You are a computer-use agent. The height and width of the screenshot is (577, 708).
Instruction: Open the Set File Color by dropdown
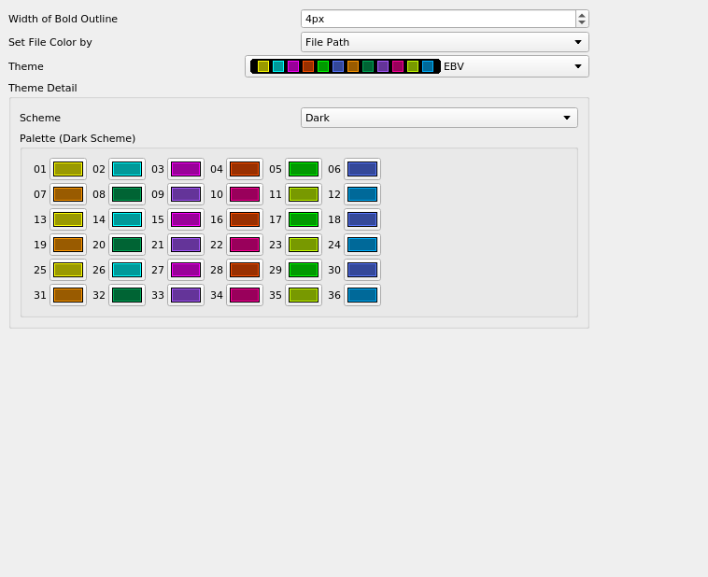(445, 42)
